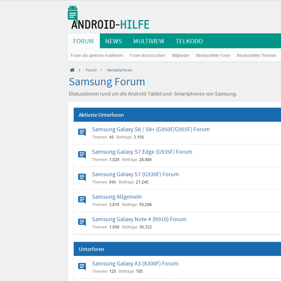Open Samsung Galaxy Note 4 (N910) Forum
Screen dimensions: 281x281
pos(139,219)
